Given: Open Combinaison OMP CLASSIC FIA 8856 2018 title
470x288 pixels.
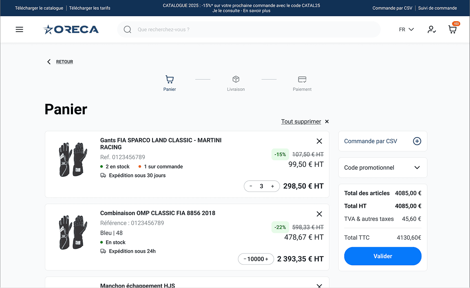Looking at the screenshot, I should pyautogui.click(x=158, y=213).
